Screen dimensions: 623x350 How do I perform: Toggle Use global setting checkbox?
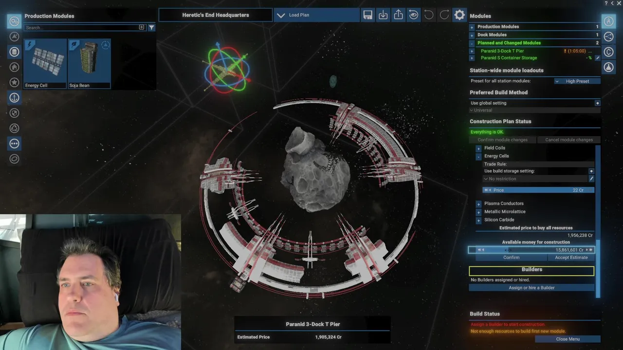598,103
